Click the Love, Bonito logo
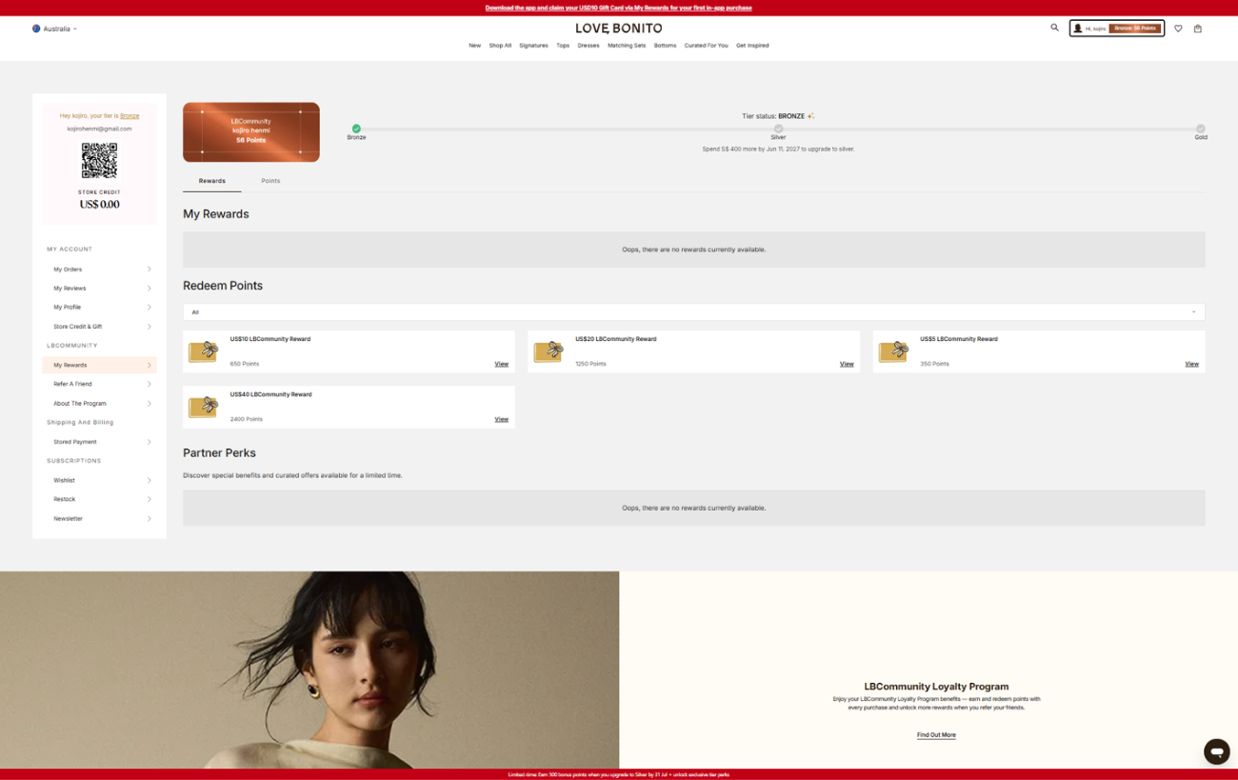 619,29
